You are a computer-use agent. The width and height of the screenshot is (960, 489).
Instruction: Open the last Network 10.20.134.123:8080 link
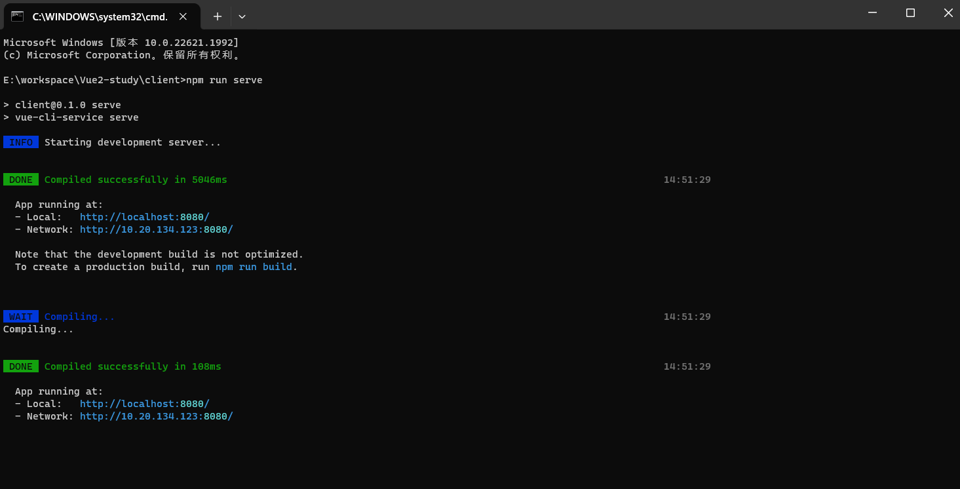156,416
